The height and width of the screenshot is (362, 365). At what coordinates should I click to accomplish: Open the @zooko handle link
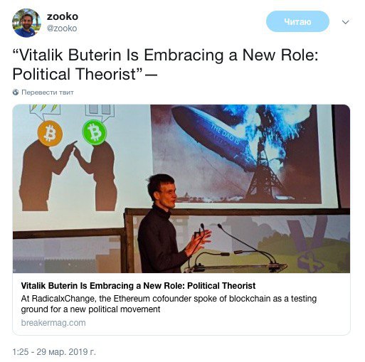pyautogui.click(x=62, y=28)
